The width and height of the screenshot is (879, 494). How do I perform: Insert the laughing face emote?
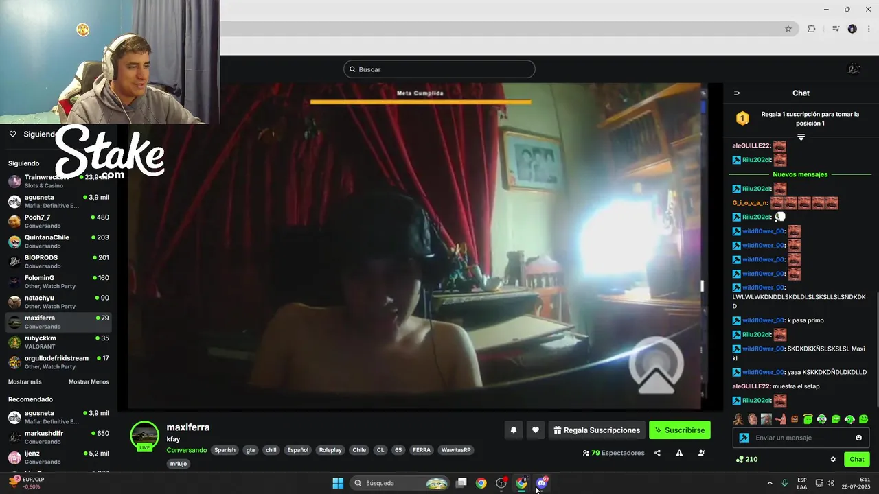click(x=752, y=419)
